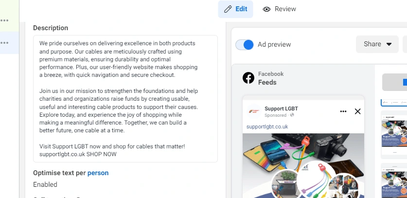
Task: Click the Support LGBT page name
Action: 281,108
